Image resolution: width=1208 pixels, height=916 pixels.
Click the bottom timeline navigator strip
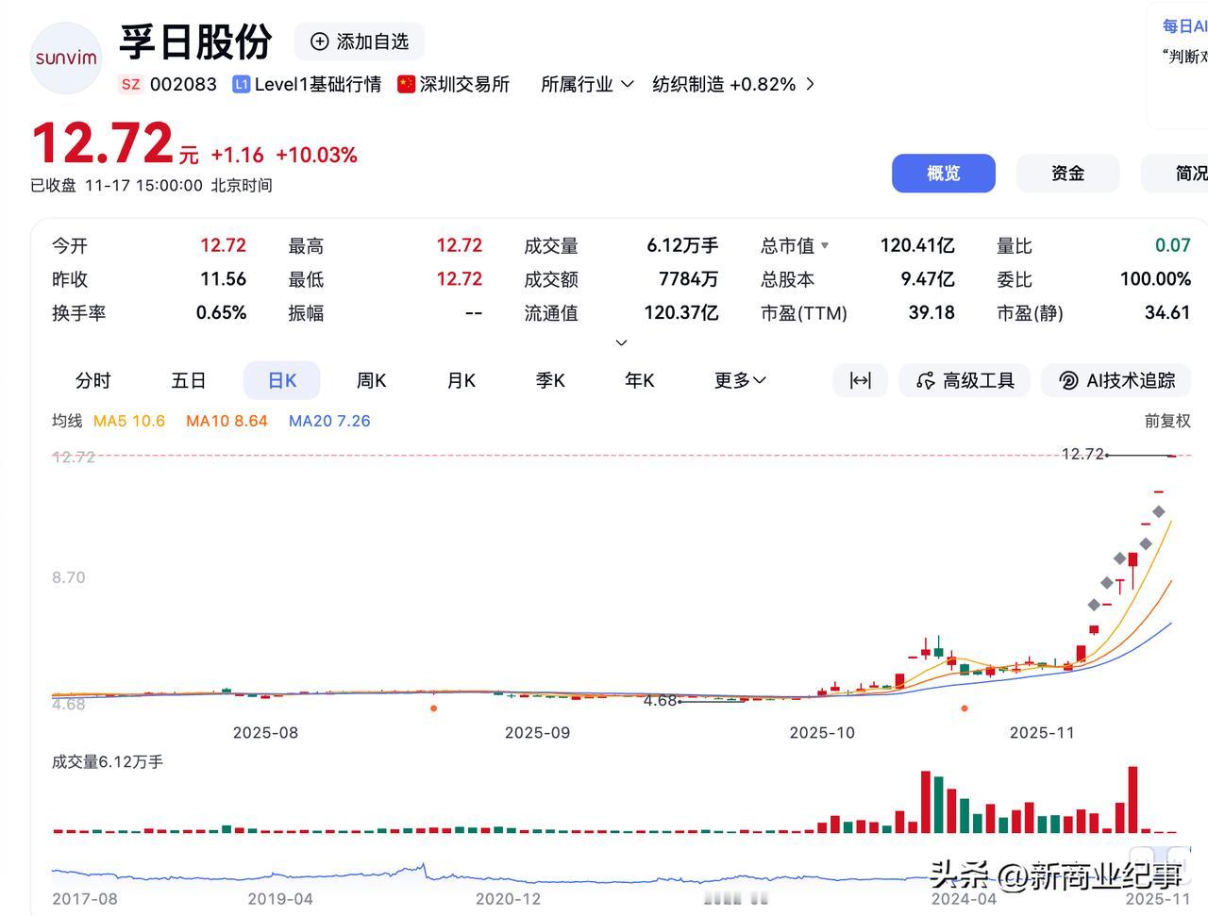(x=604, y=874)
